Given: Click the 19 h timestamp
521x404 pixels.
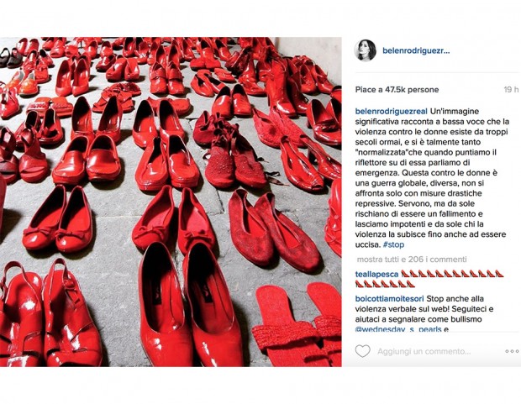Looking at the screenshot, I should pyautogui.click(x=511, y=89).
